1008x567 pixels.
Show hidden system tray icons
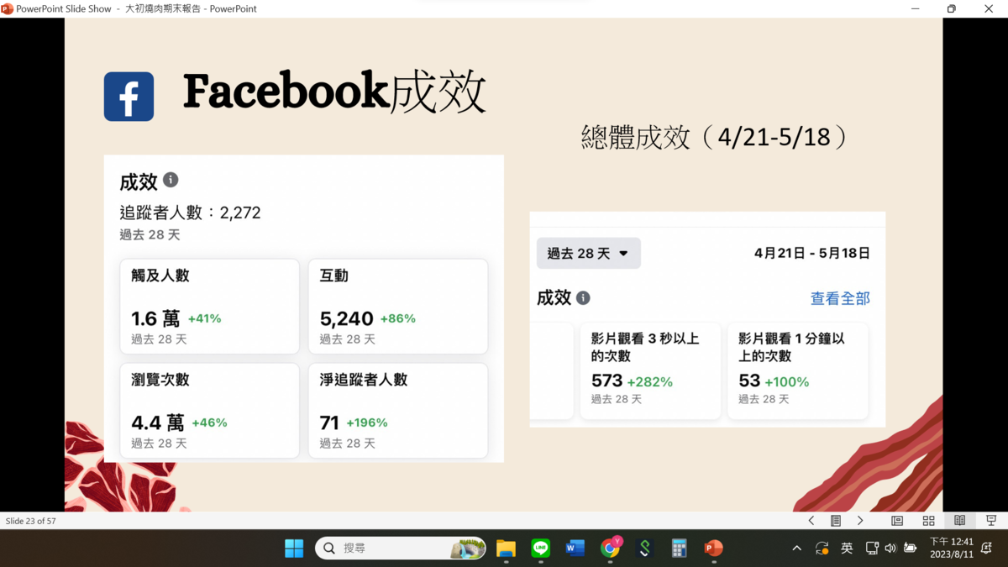(x=796, y=549)
